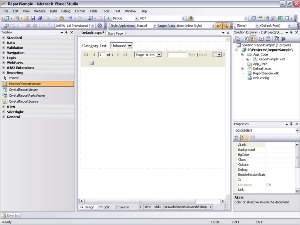Open the Website menu
The width and height of the screenshot is (300, 225).
(x=40, y=11)
